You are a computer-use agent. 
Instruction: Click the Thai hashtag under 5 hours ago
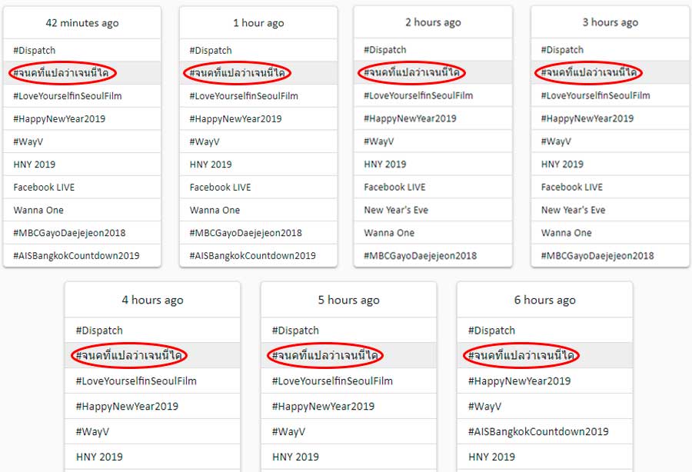324,356
